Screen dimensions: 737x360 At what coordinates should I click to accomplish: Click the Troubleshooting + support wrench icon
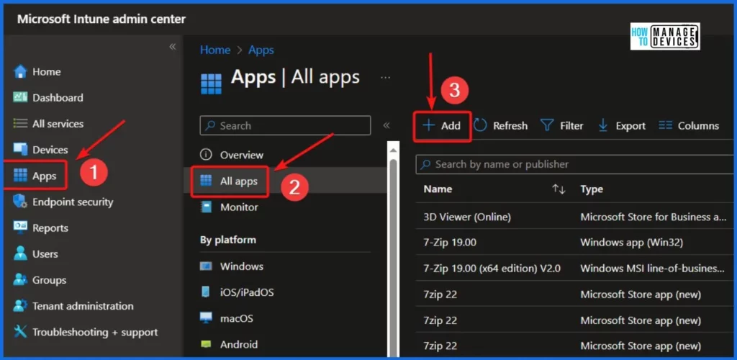21,332
